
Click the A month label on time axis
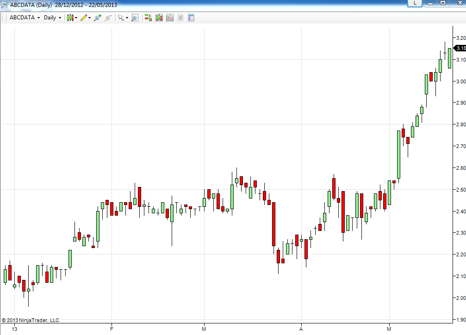coord(301,329)
